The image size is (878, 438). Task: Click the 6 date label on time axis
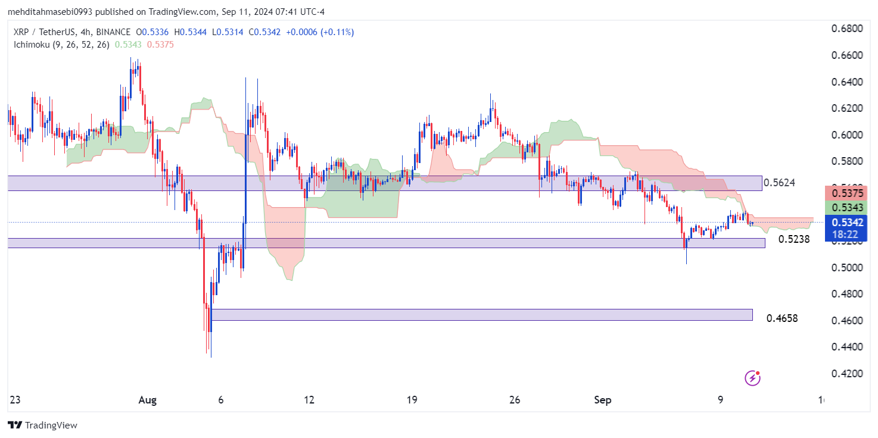(x=220, y=401)
